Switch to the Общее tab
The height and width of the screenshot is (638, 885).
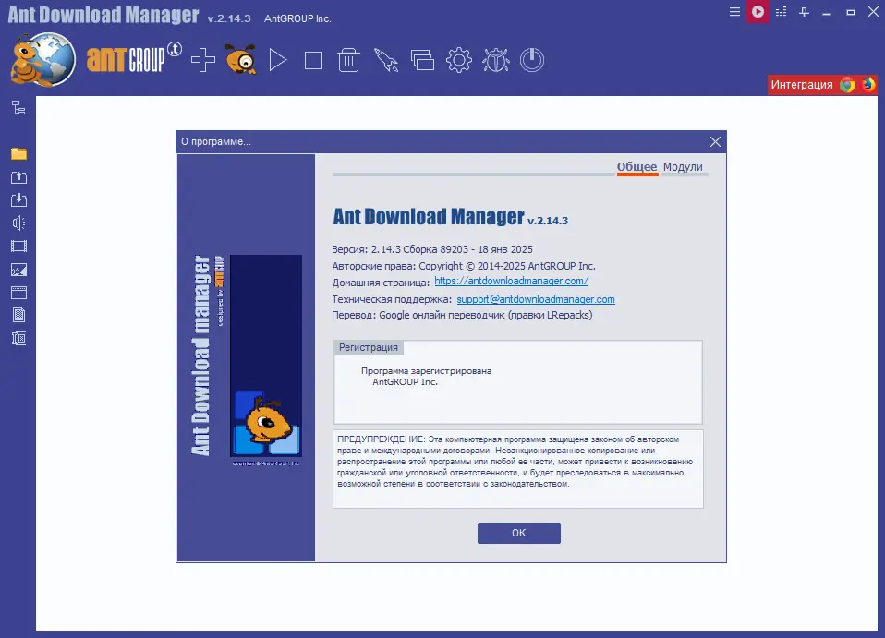[x=636, y=167]
